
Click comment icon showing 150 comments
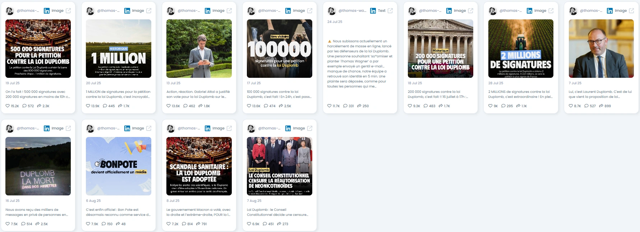103,224
